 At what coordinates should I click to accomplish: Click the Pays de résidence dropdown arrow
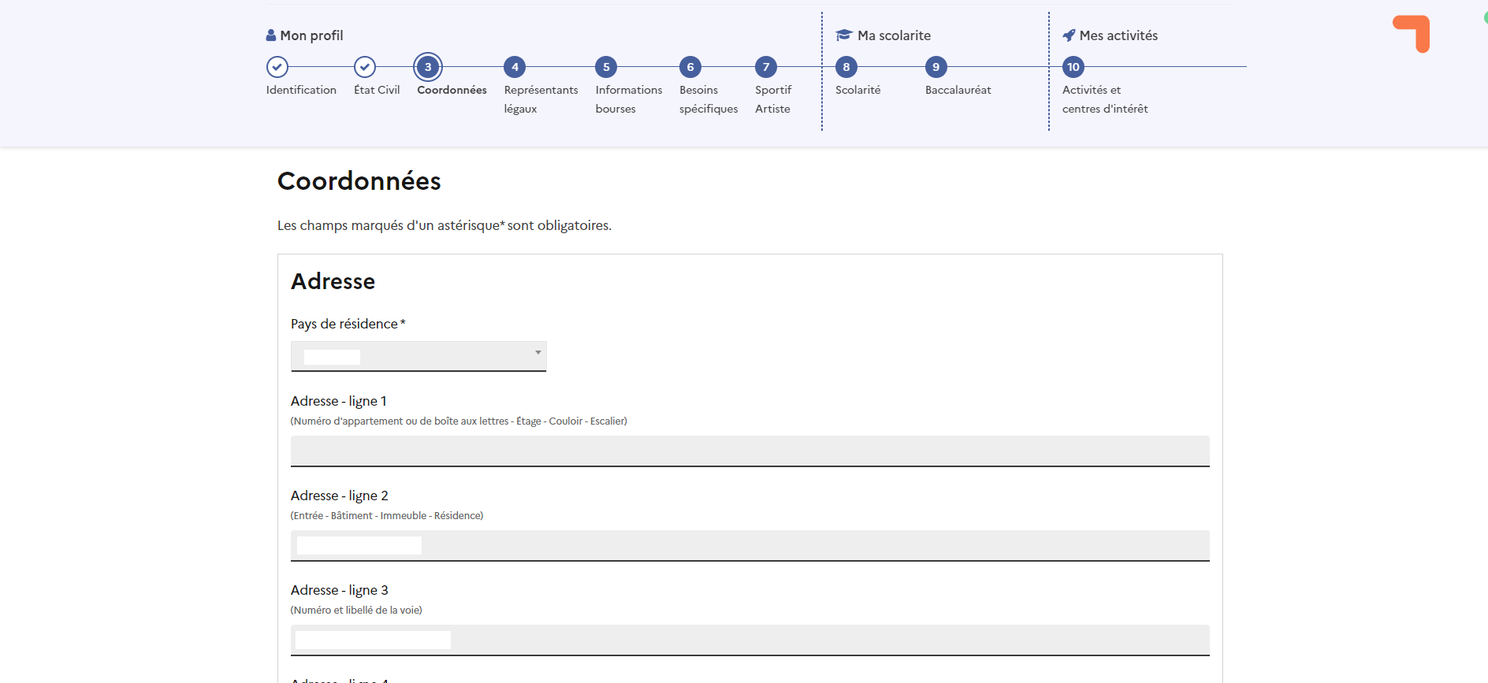(x=538, y=353)
